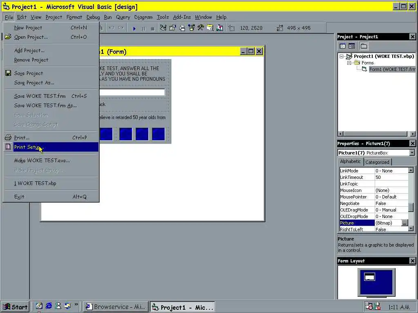This screenshot has width=418, height=313.
Task: Click the up arrow on properties scrollbar
Action: pyautogui.click(x=411, y=170)
